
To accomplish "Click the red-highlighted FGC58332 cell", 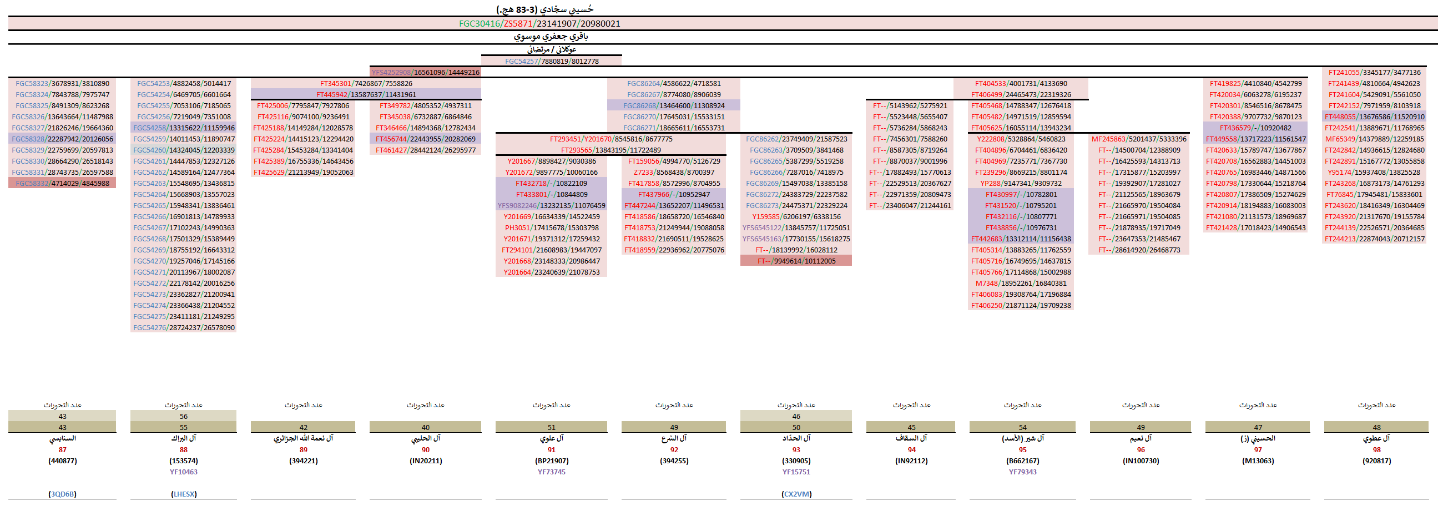I will click(63, 184).
